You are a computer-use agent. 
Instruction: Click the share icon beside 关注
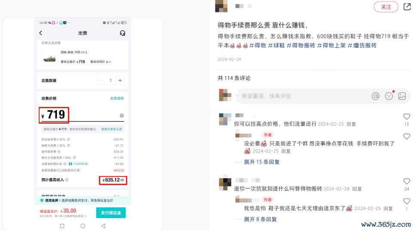click(x=407, y=6)
